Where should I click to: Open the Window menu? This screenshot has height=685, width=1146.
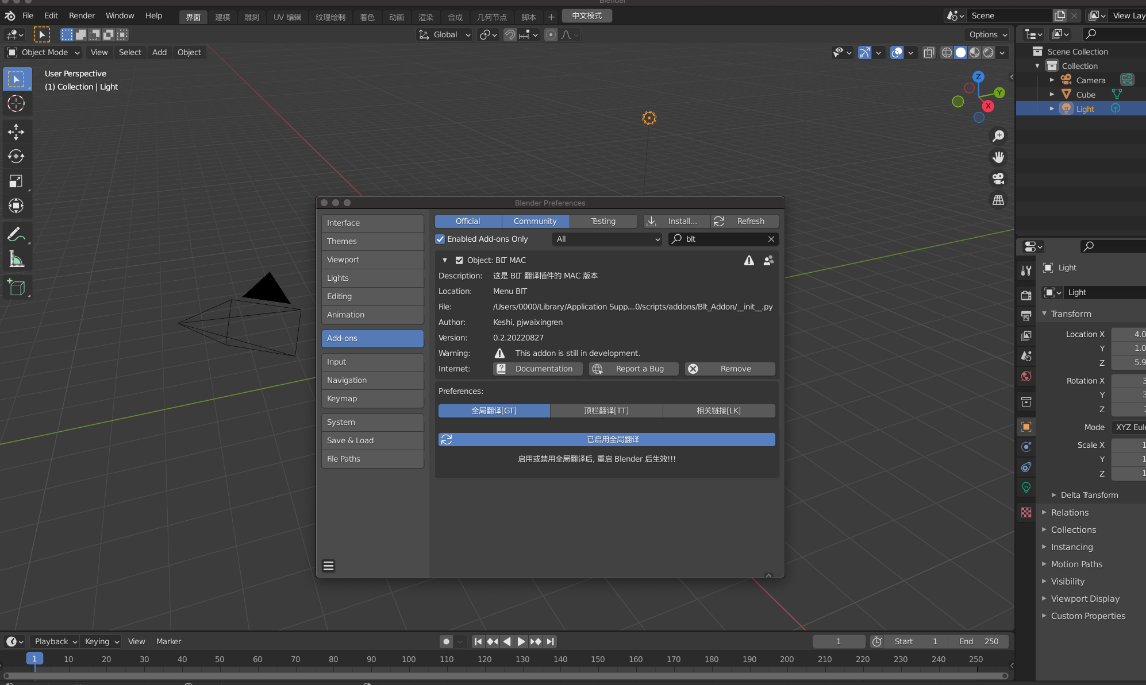coord(120,16)
